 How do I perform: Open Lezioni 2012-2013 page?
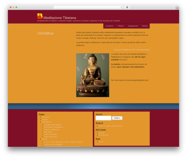50,137
